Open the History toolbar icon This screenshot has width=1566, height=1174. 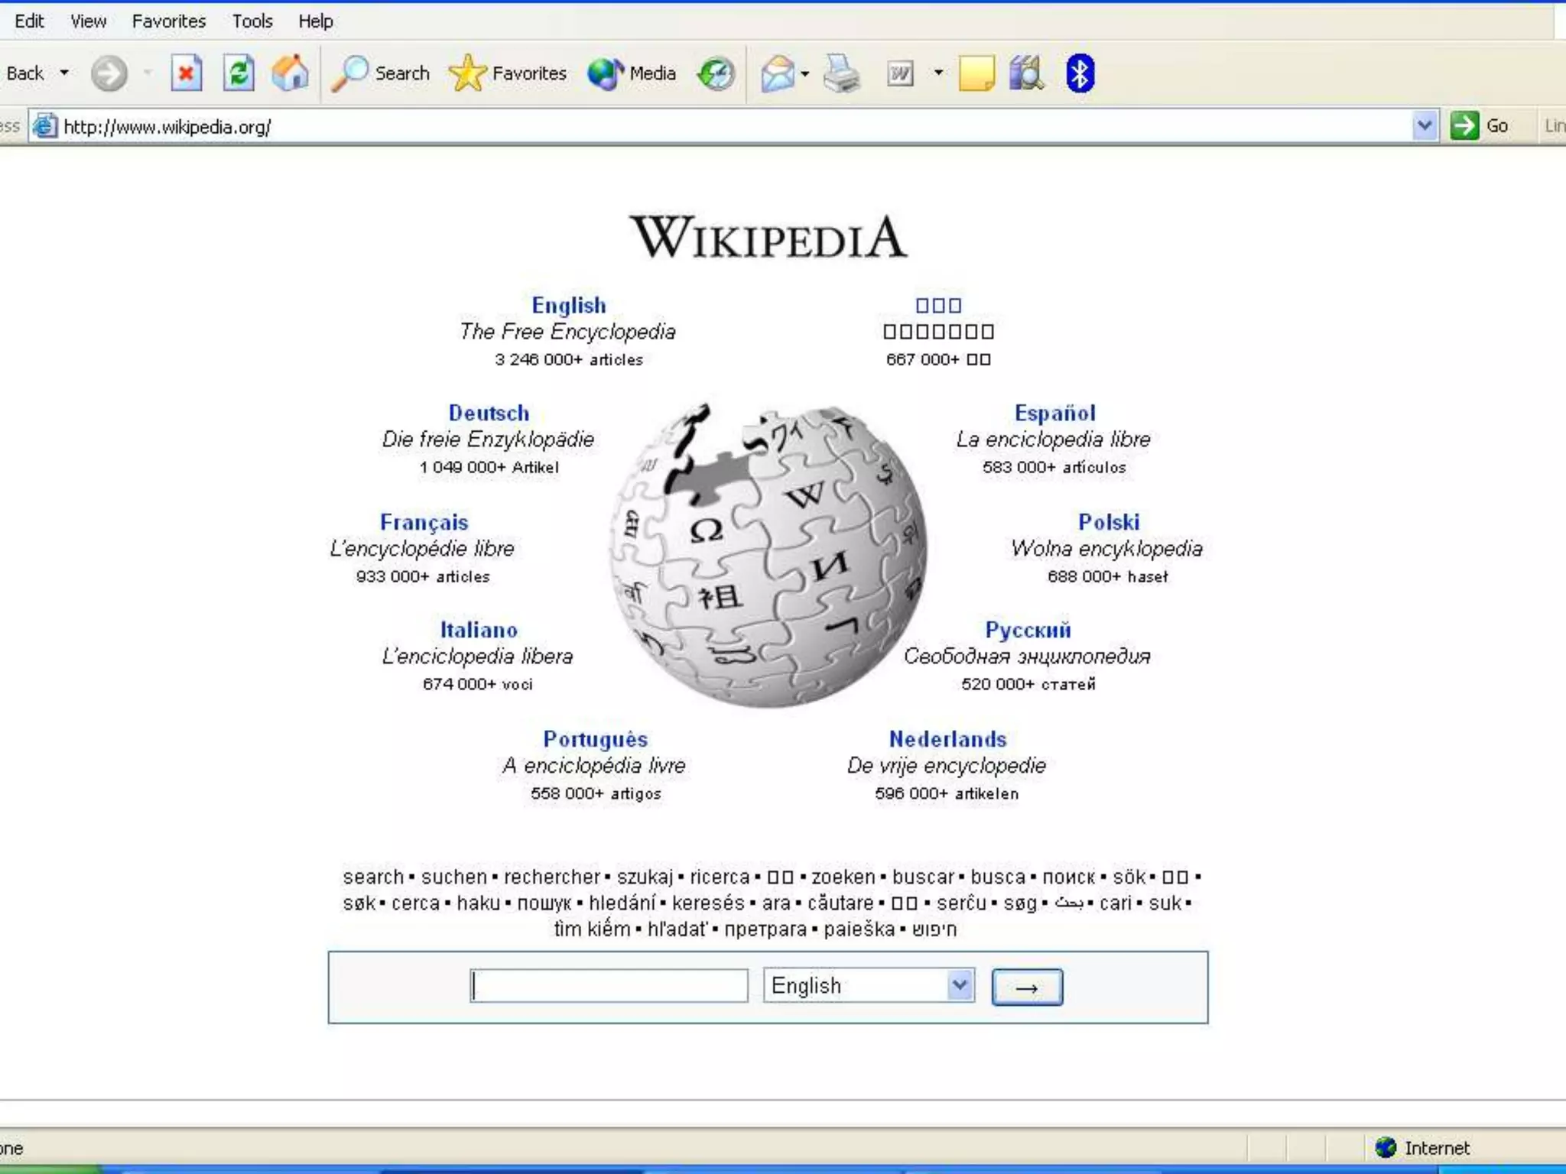[x=716, y=73]
